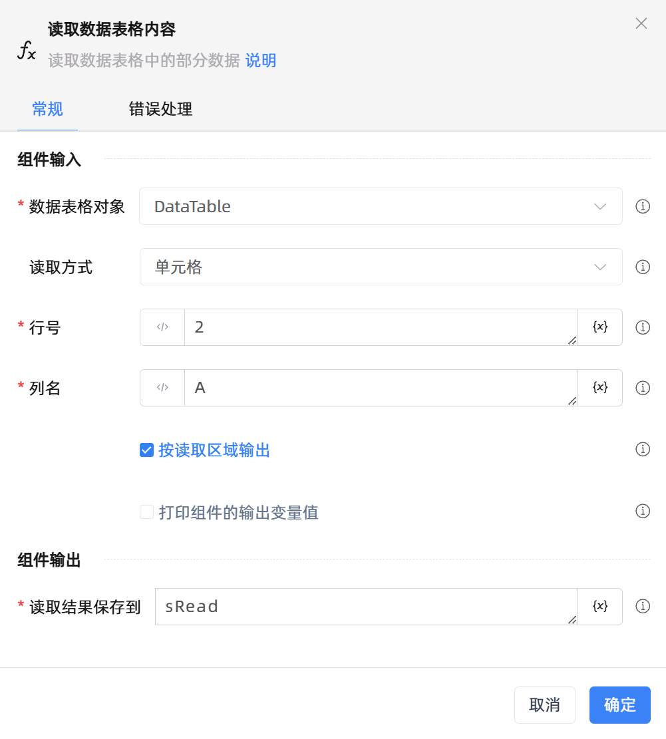The width and height of the screenshot is (666, 739).
Task: Show info for 读取结果保存到 field
Action: point(643,606)
